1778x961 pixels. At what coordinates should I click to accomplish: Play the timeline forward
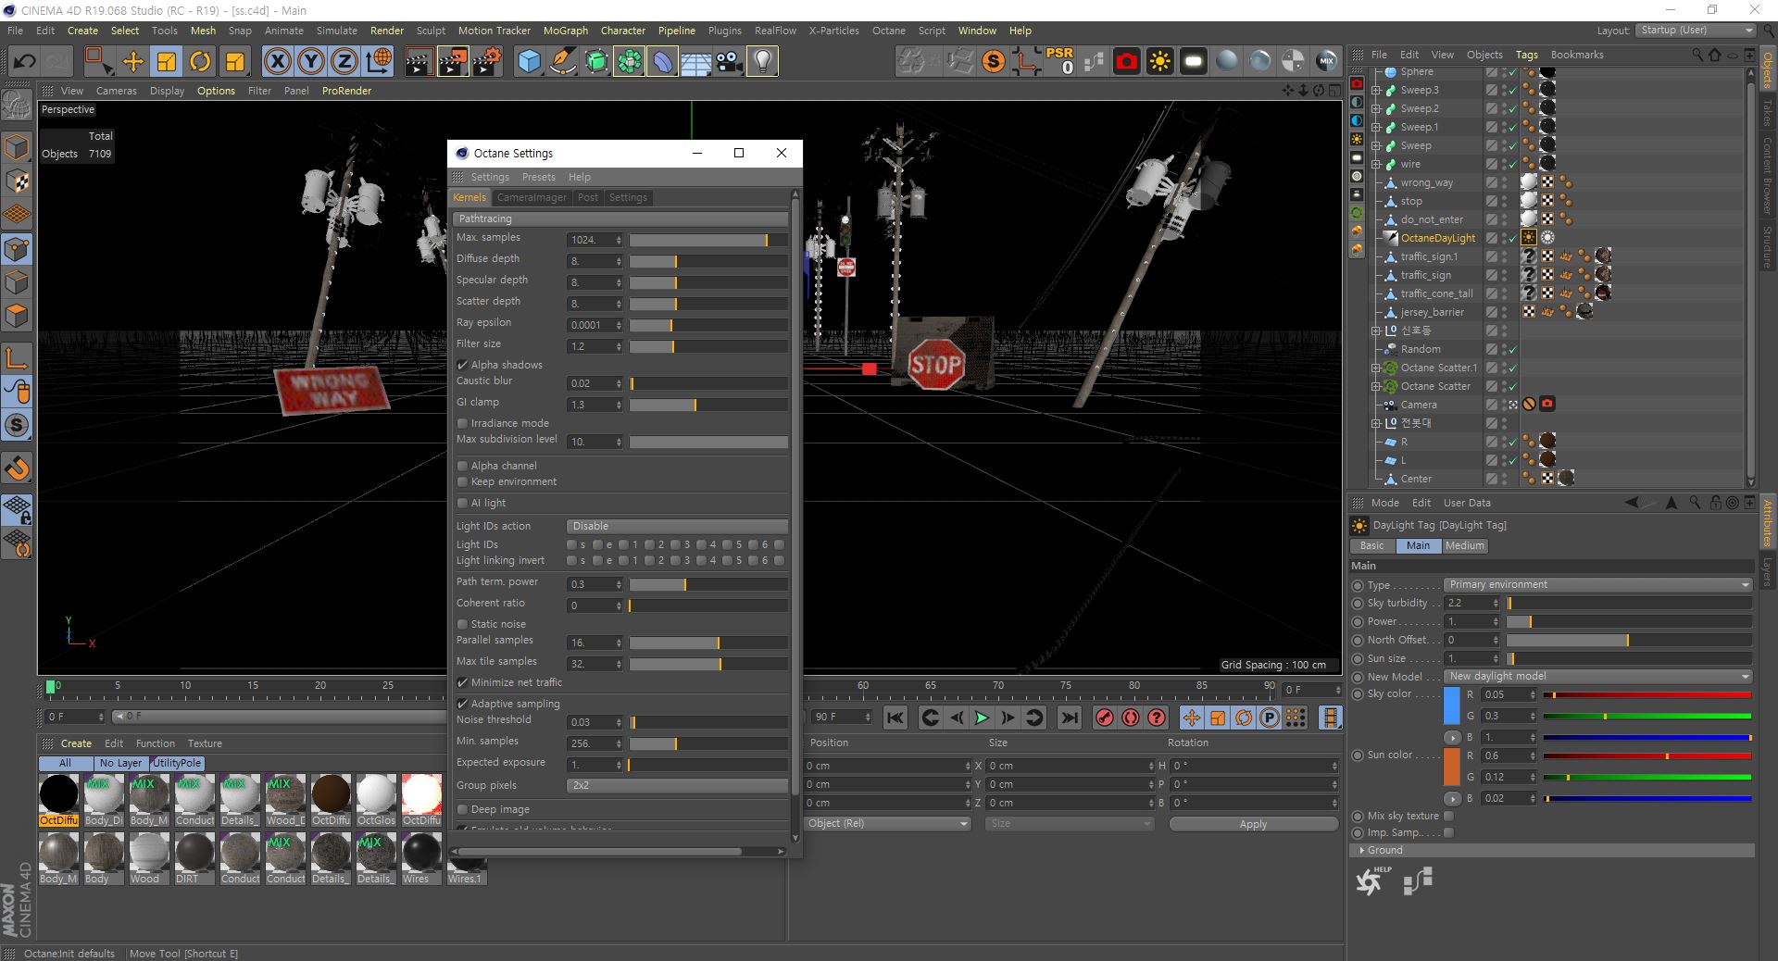(982, 718)
